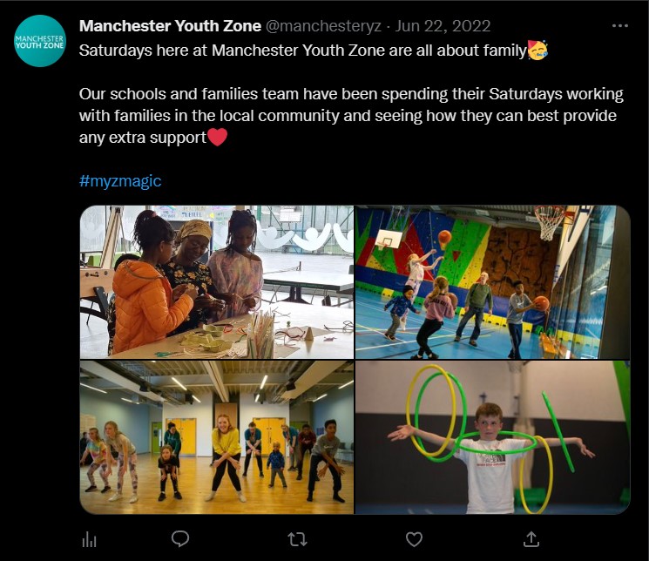
Task: Open the tweet analytics bar-chart icon
Action: tap(89, 539)
